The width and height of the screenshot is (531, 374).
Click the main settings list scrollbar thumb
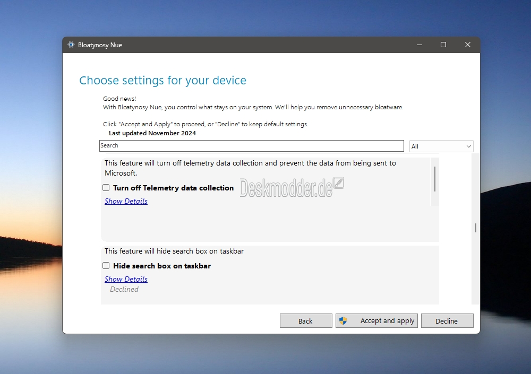pos(475,228)
